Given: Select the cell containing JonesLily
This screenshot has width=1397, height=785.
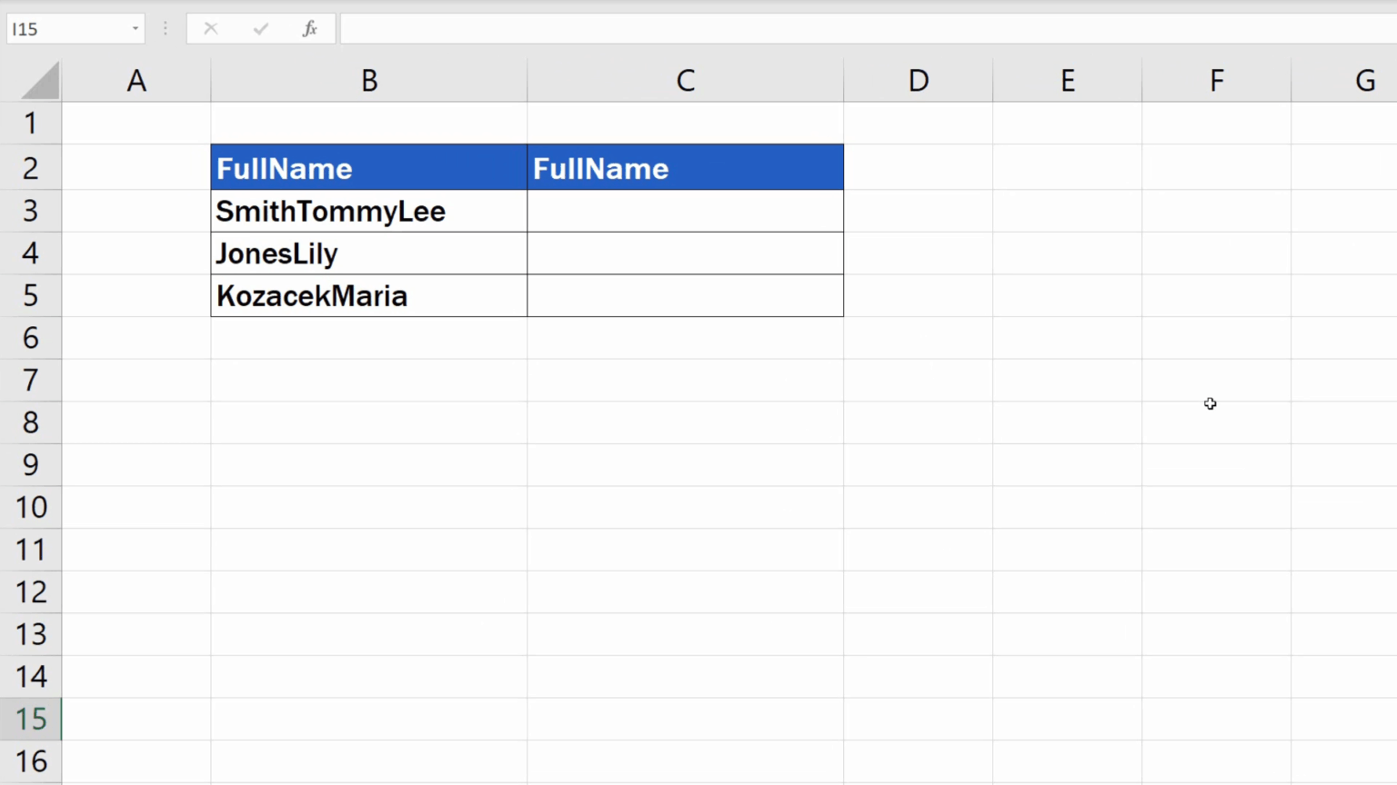Looking at the screenshot, I should tap(368, 253).
